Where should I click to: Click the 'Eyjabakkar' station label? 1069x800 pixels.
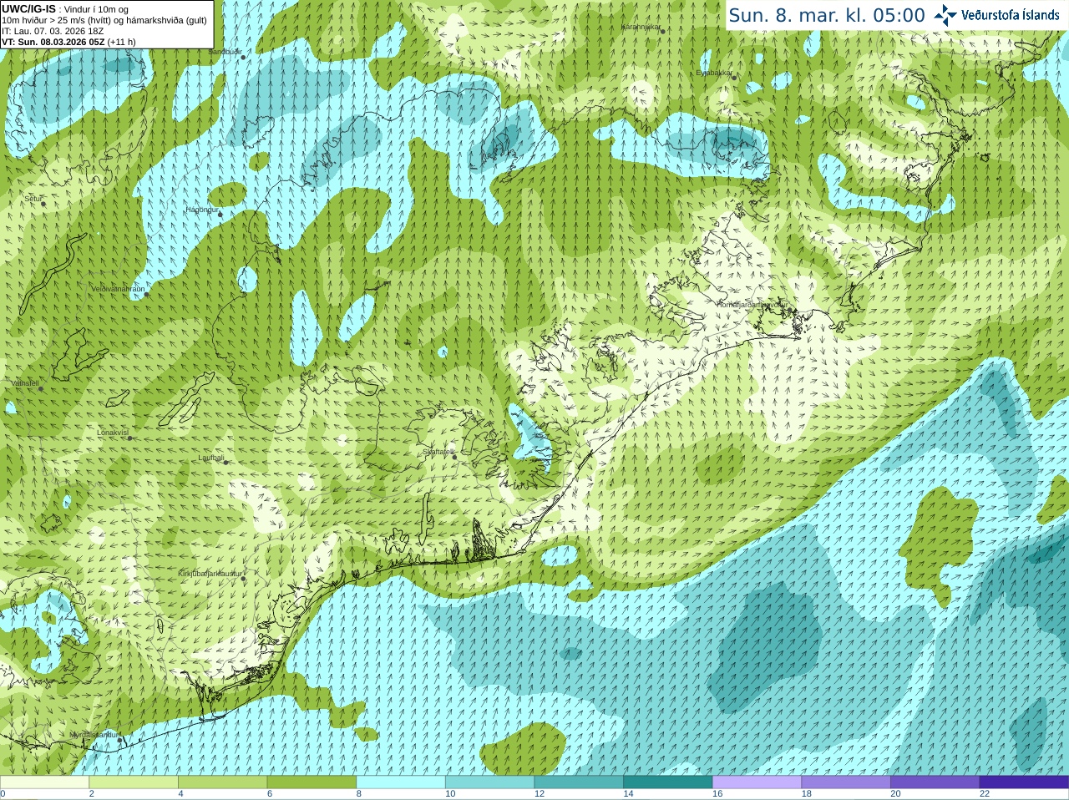coord(714,73)
